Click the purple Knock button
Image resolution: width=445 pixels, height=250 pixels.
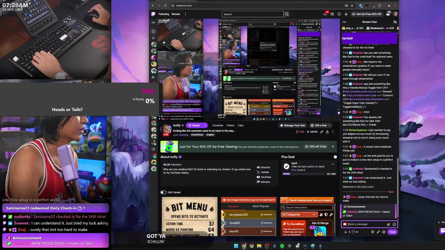194,125
